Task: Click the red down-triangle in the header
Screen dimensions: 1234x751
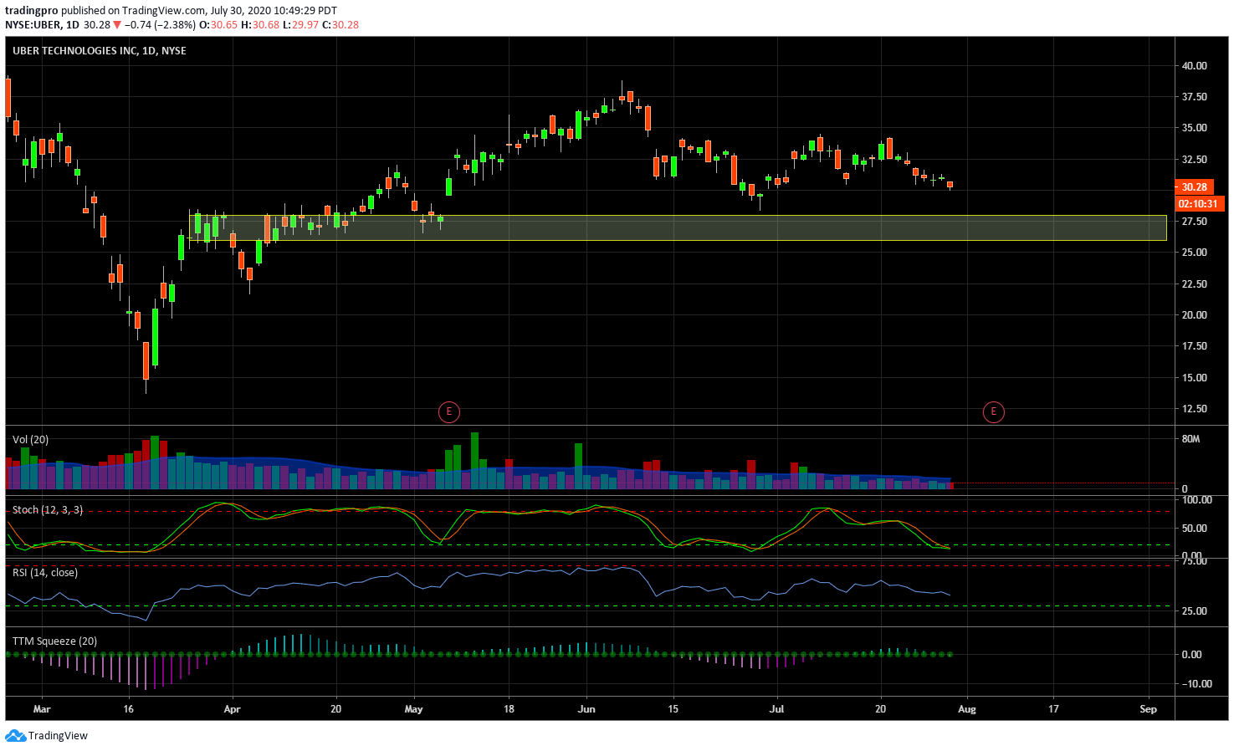Action: tap(117, 25)
